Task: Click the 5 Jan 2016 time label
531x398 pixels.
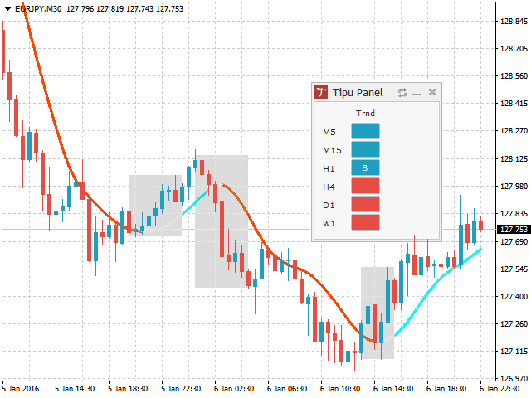Action: click(x=21, y=387)
